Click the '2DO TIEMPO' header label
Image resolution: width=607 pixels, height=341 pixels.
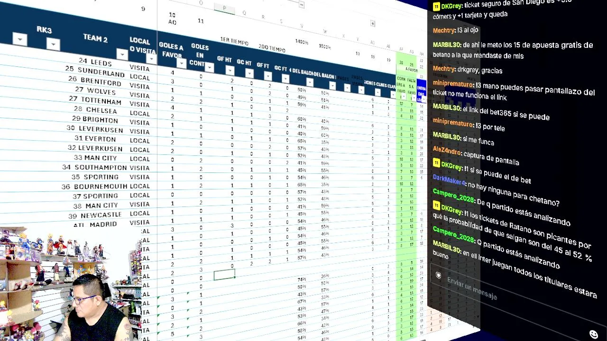pyautogui.click(x=272, y=48)
